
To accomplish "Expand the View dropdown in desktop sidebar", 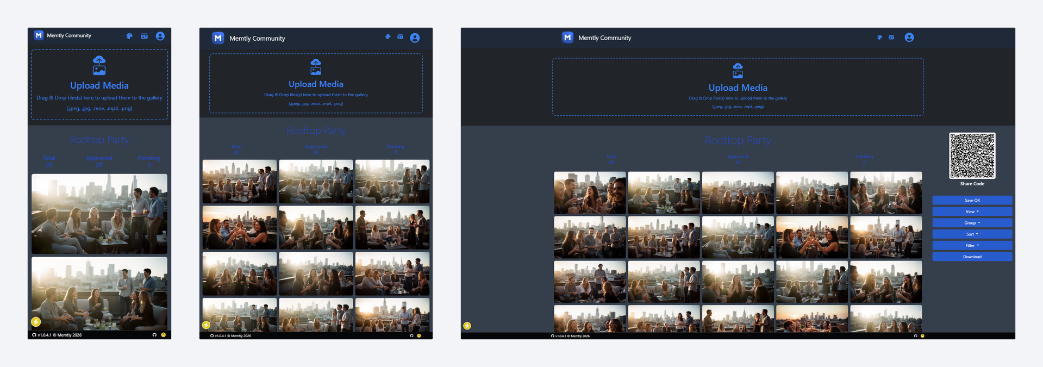I will click(x=972, y=212).
